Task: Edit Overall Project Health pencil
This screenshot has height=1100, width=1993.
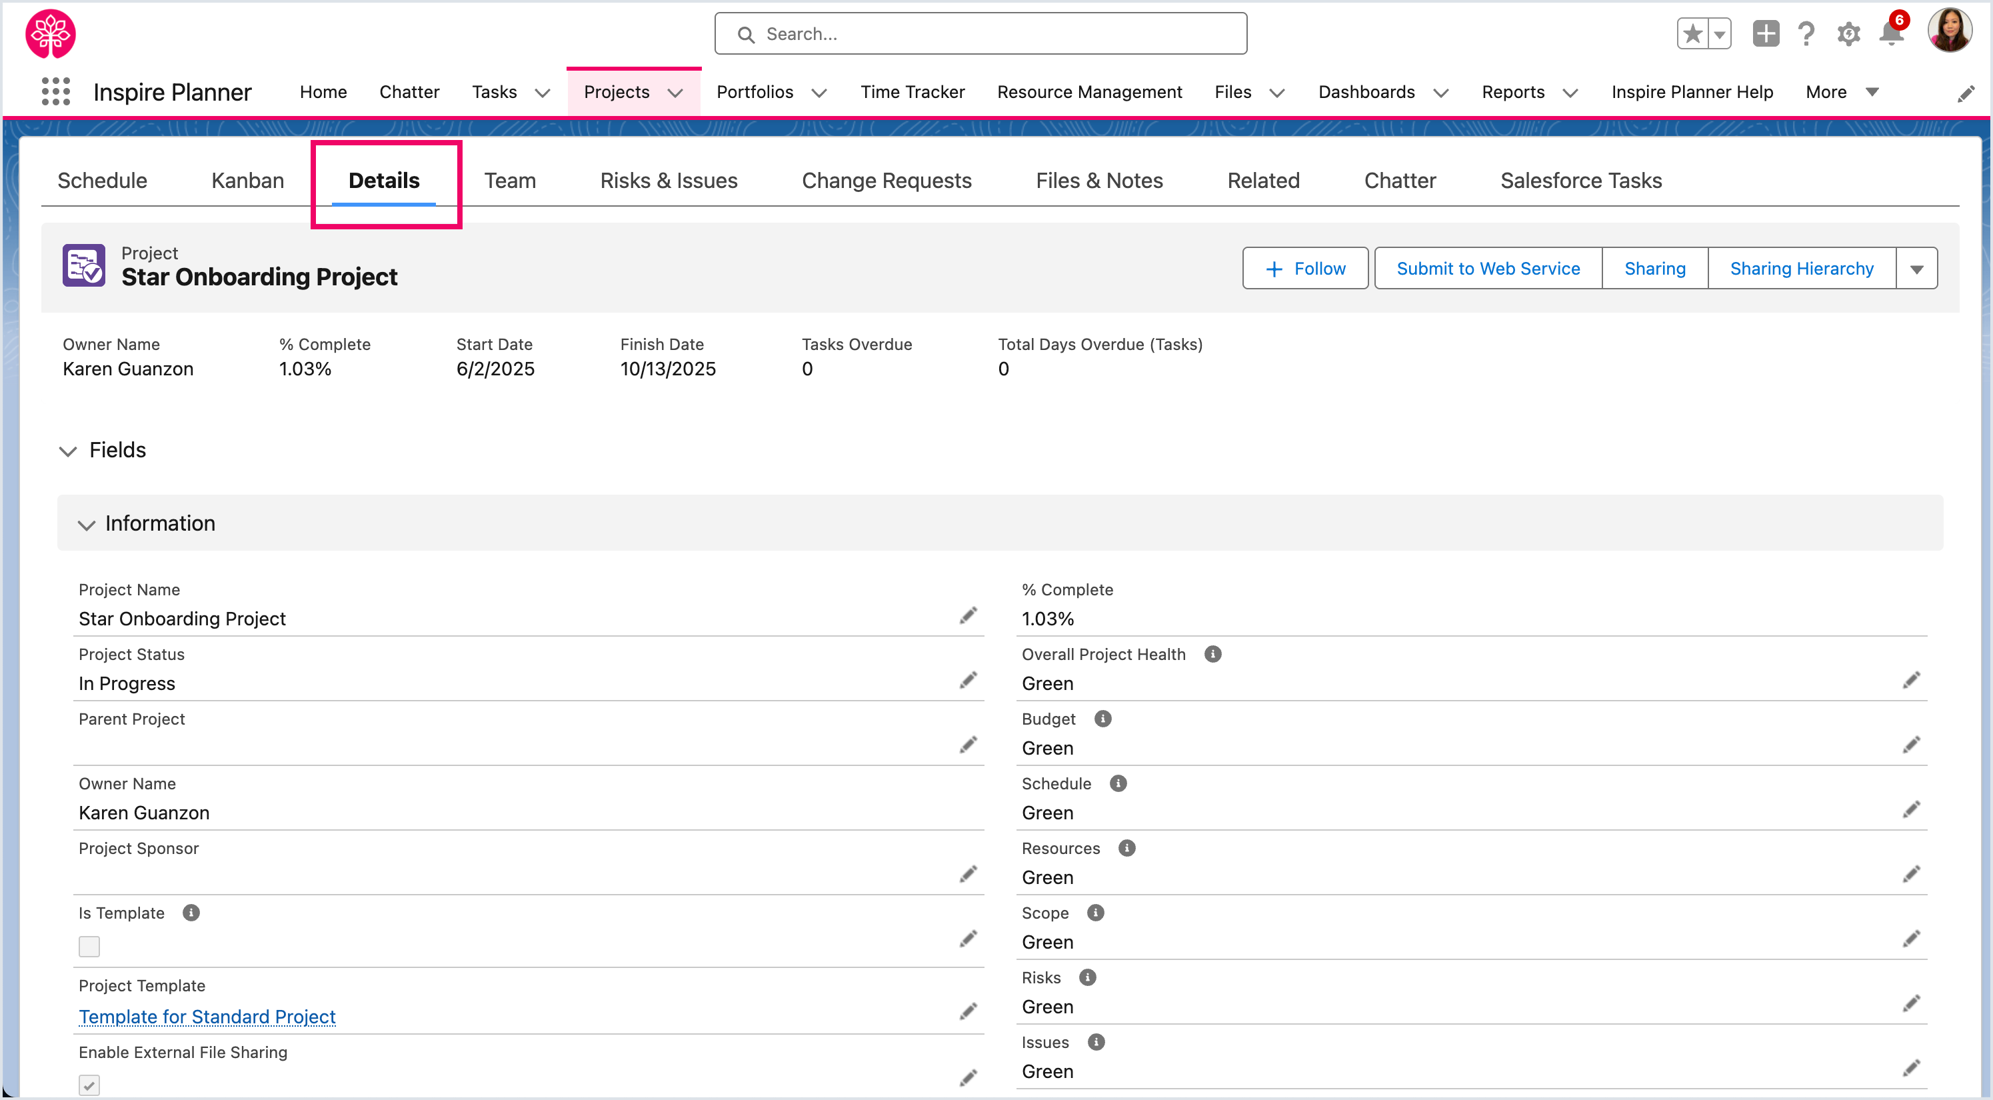Action: point(1911,681)
